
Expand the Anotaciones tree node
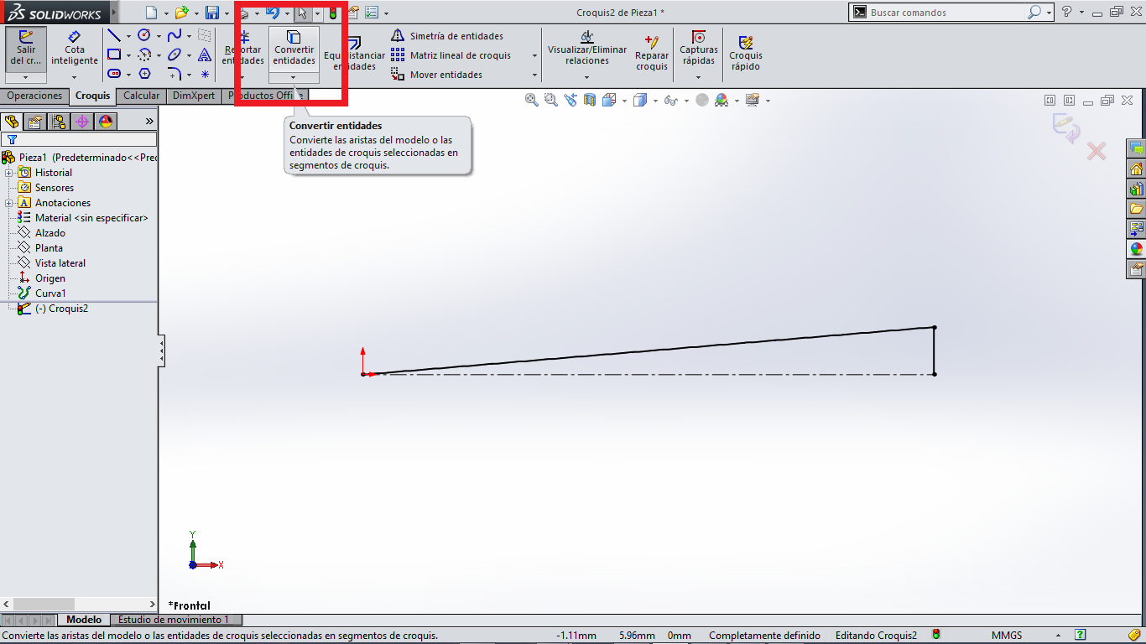(x=8, y=203)
